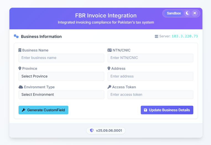Image resolution: width=211 pixels, height=145 pixels.
Task: Click the gears icon beside Business Information
Action: (16, 36)
